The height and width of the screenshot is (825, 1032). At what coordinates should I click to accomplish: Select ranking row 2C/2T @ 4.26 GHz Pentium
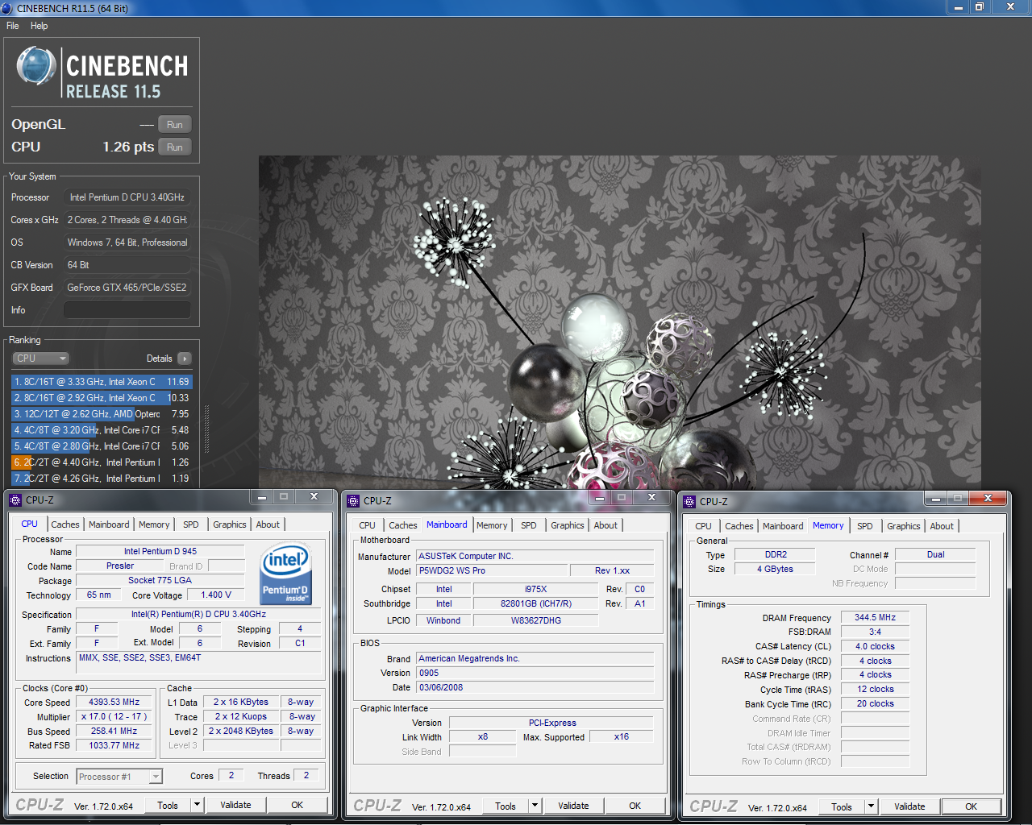[102, 479]
